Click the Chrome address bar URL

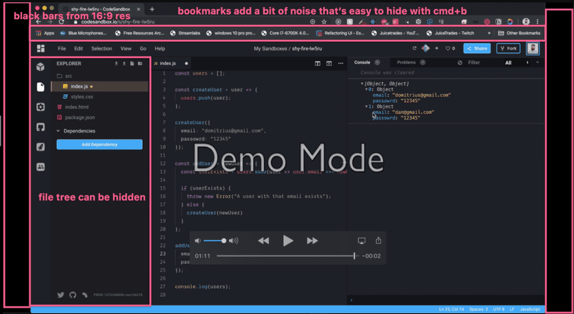(x=118, y=22)
